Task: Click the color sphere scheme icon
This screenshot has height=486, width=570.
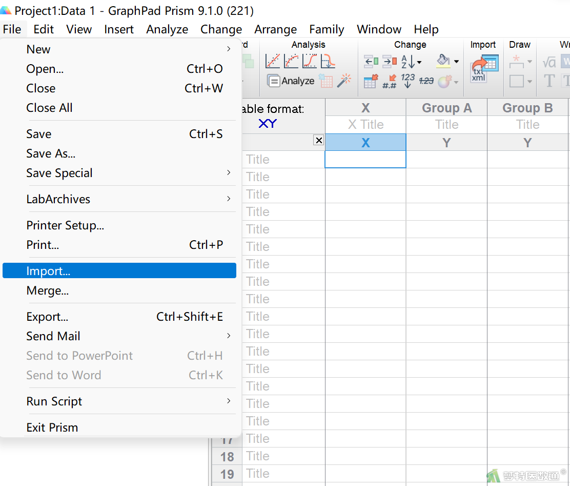Action: click(x=444, y=81)
